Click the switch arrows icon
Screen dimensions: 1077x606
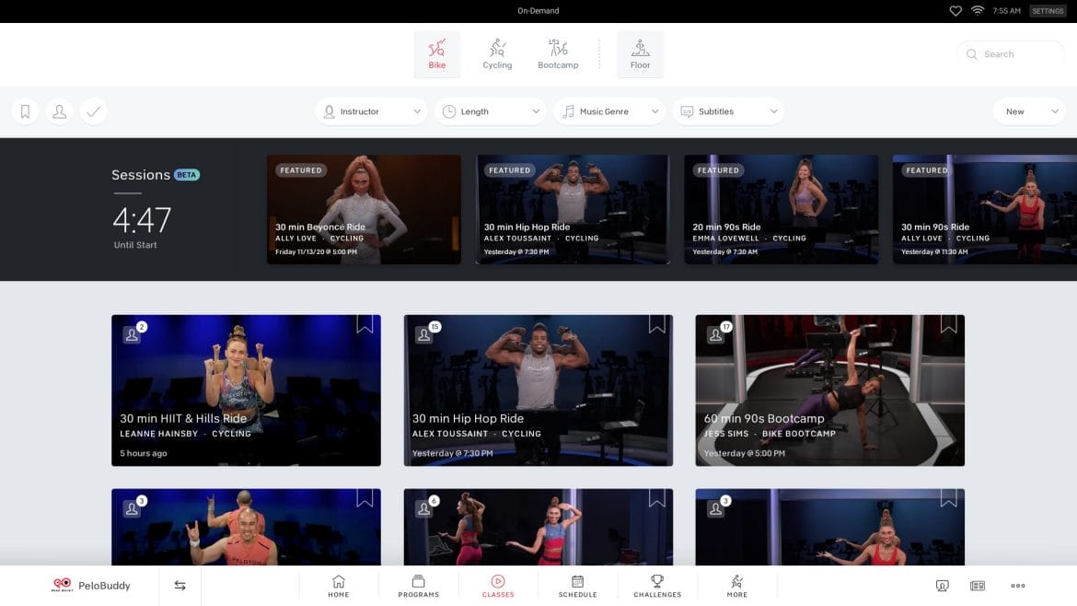coord(179,586)
